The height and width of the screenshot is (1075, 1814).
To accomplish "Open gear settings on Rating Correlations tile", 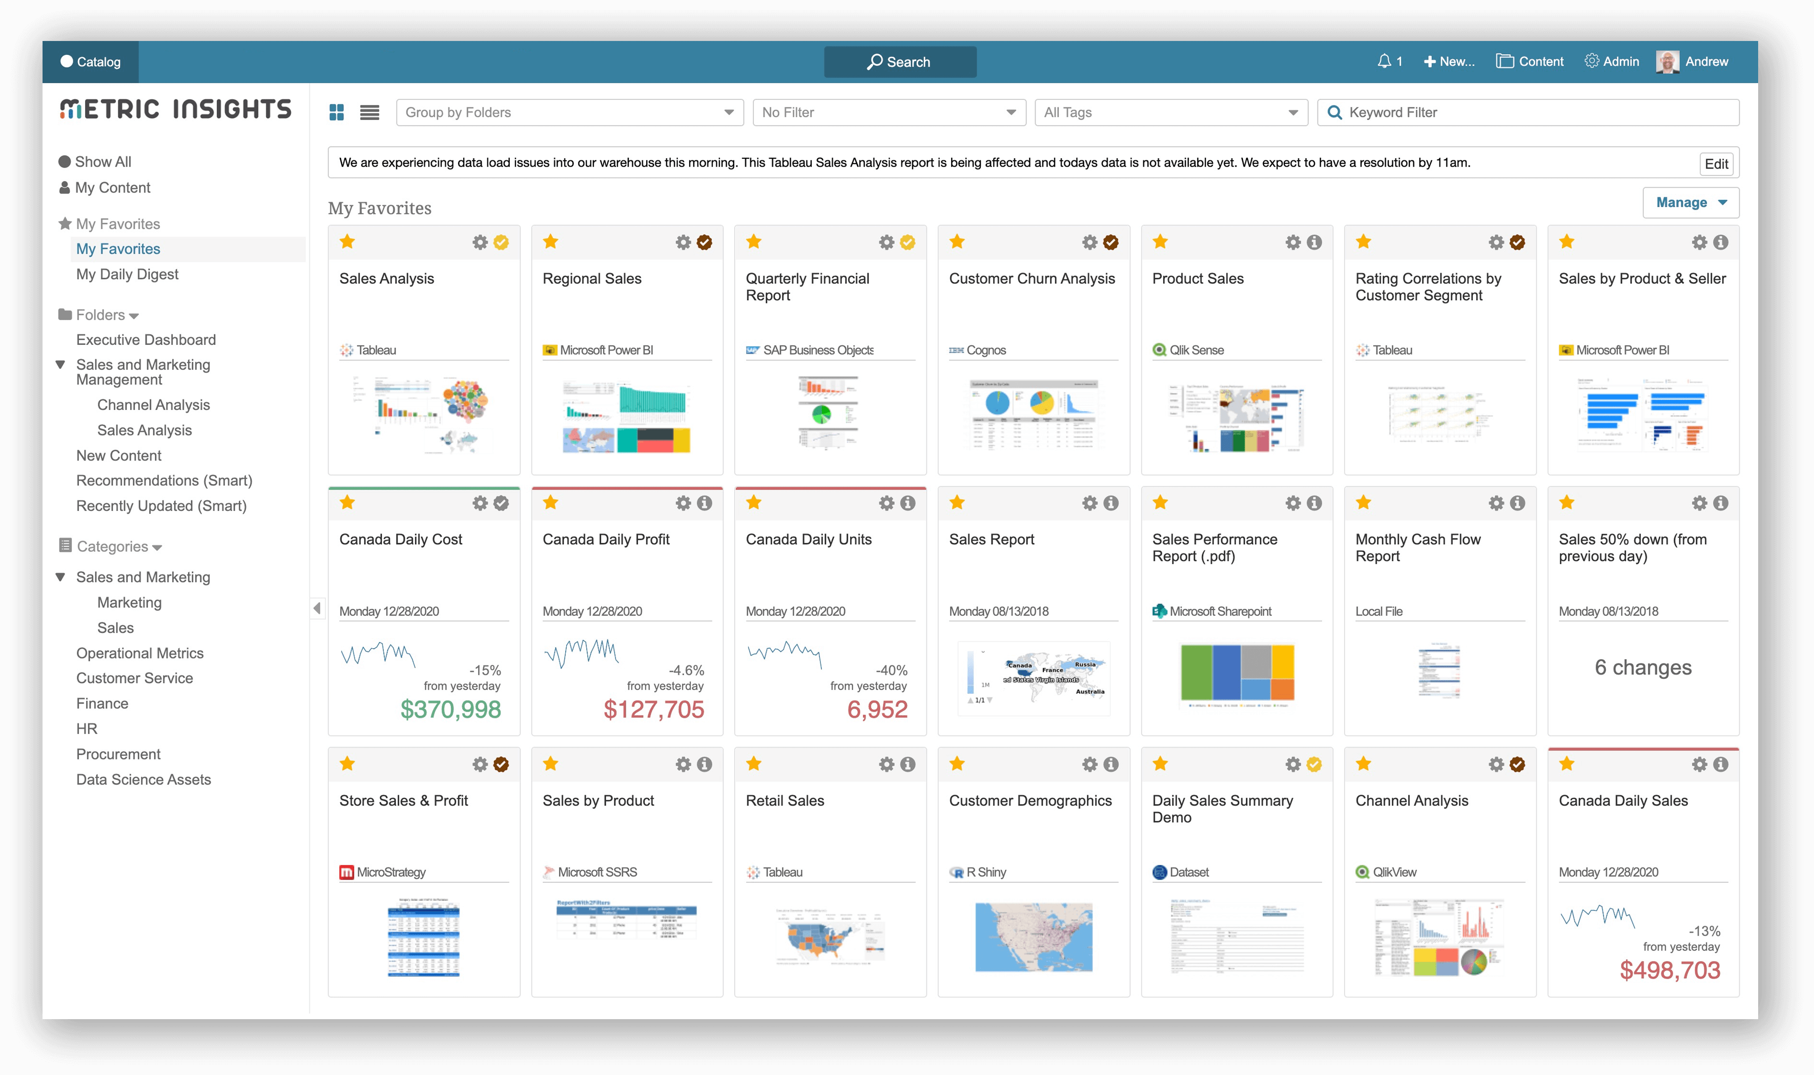I will [x=1497, y=242].
